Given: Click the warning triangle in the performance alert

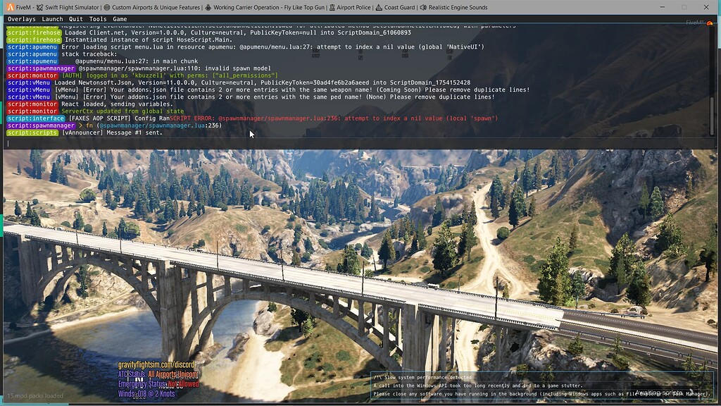Looking at the screenshot, I should pyautogui.click(x=377, y=377).
